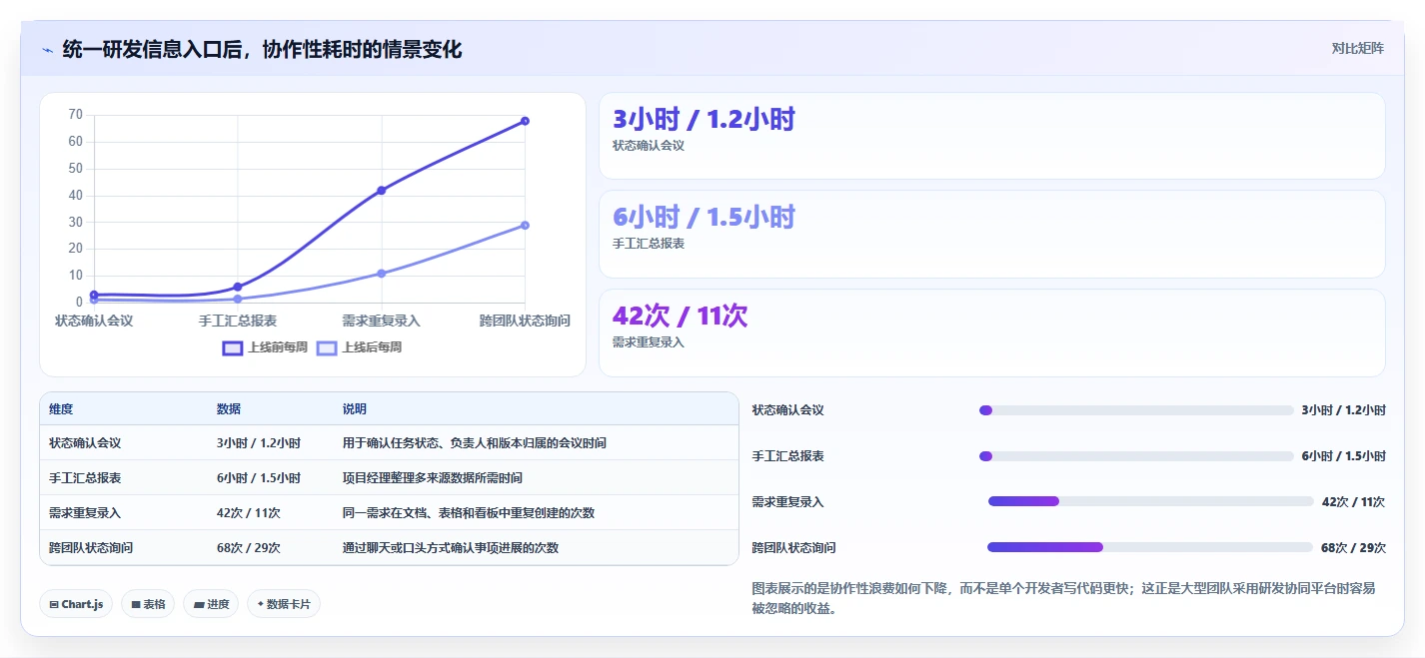The width and height of the screenshot is (1425, 658).
Task: Click the footnote paragraph beginning 图表展示的是
Action: [x=1063, y=597]
